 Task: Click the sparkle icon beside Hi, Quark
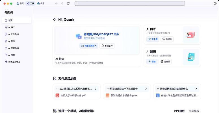click(55, 19)
